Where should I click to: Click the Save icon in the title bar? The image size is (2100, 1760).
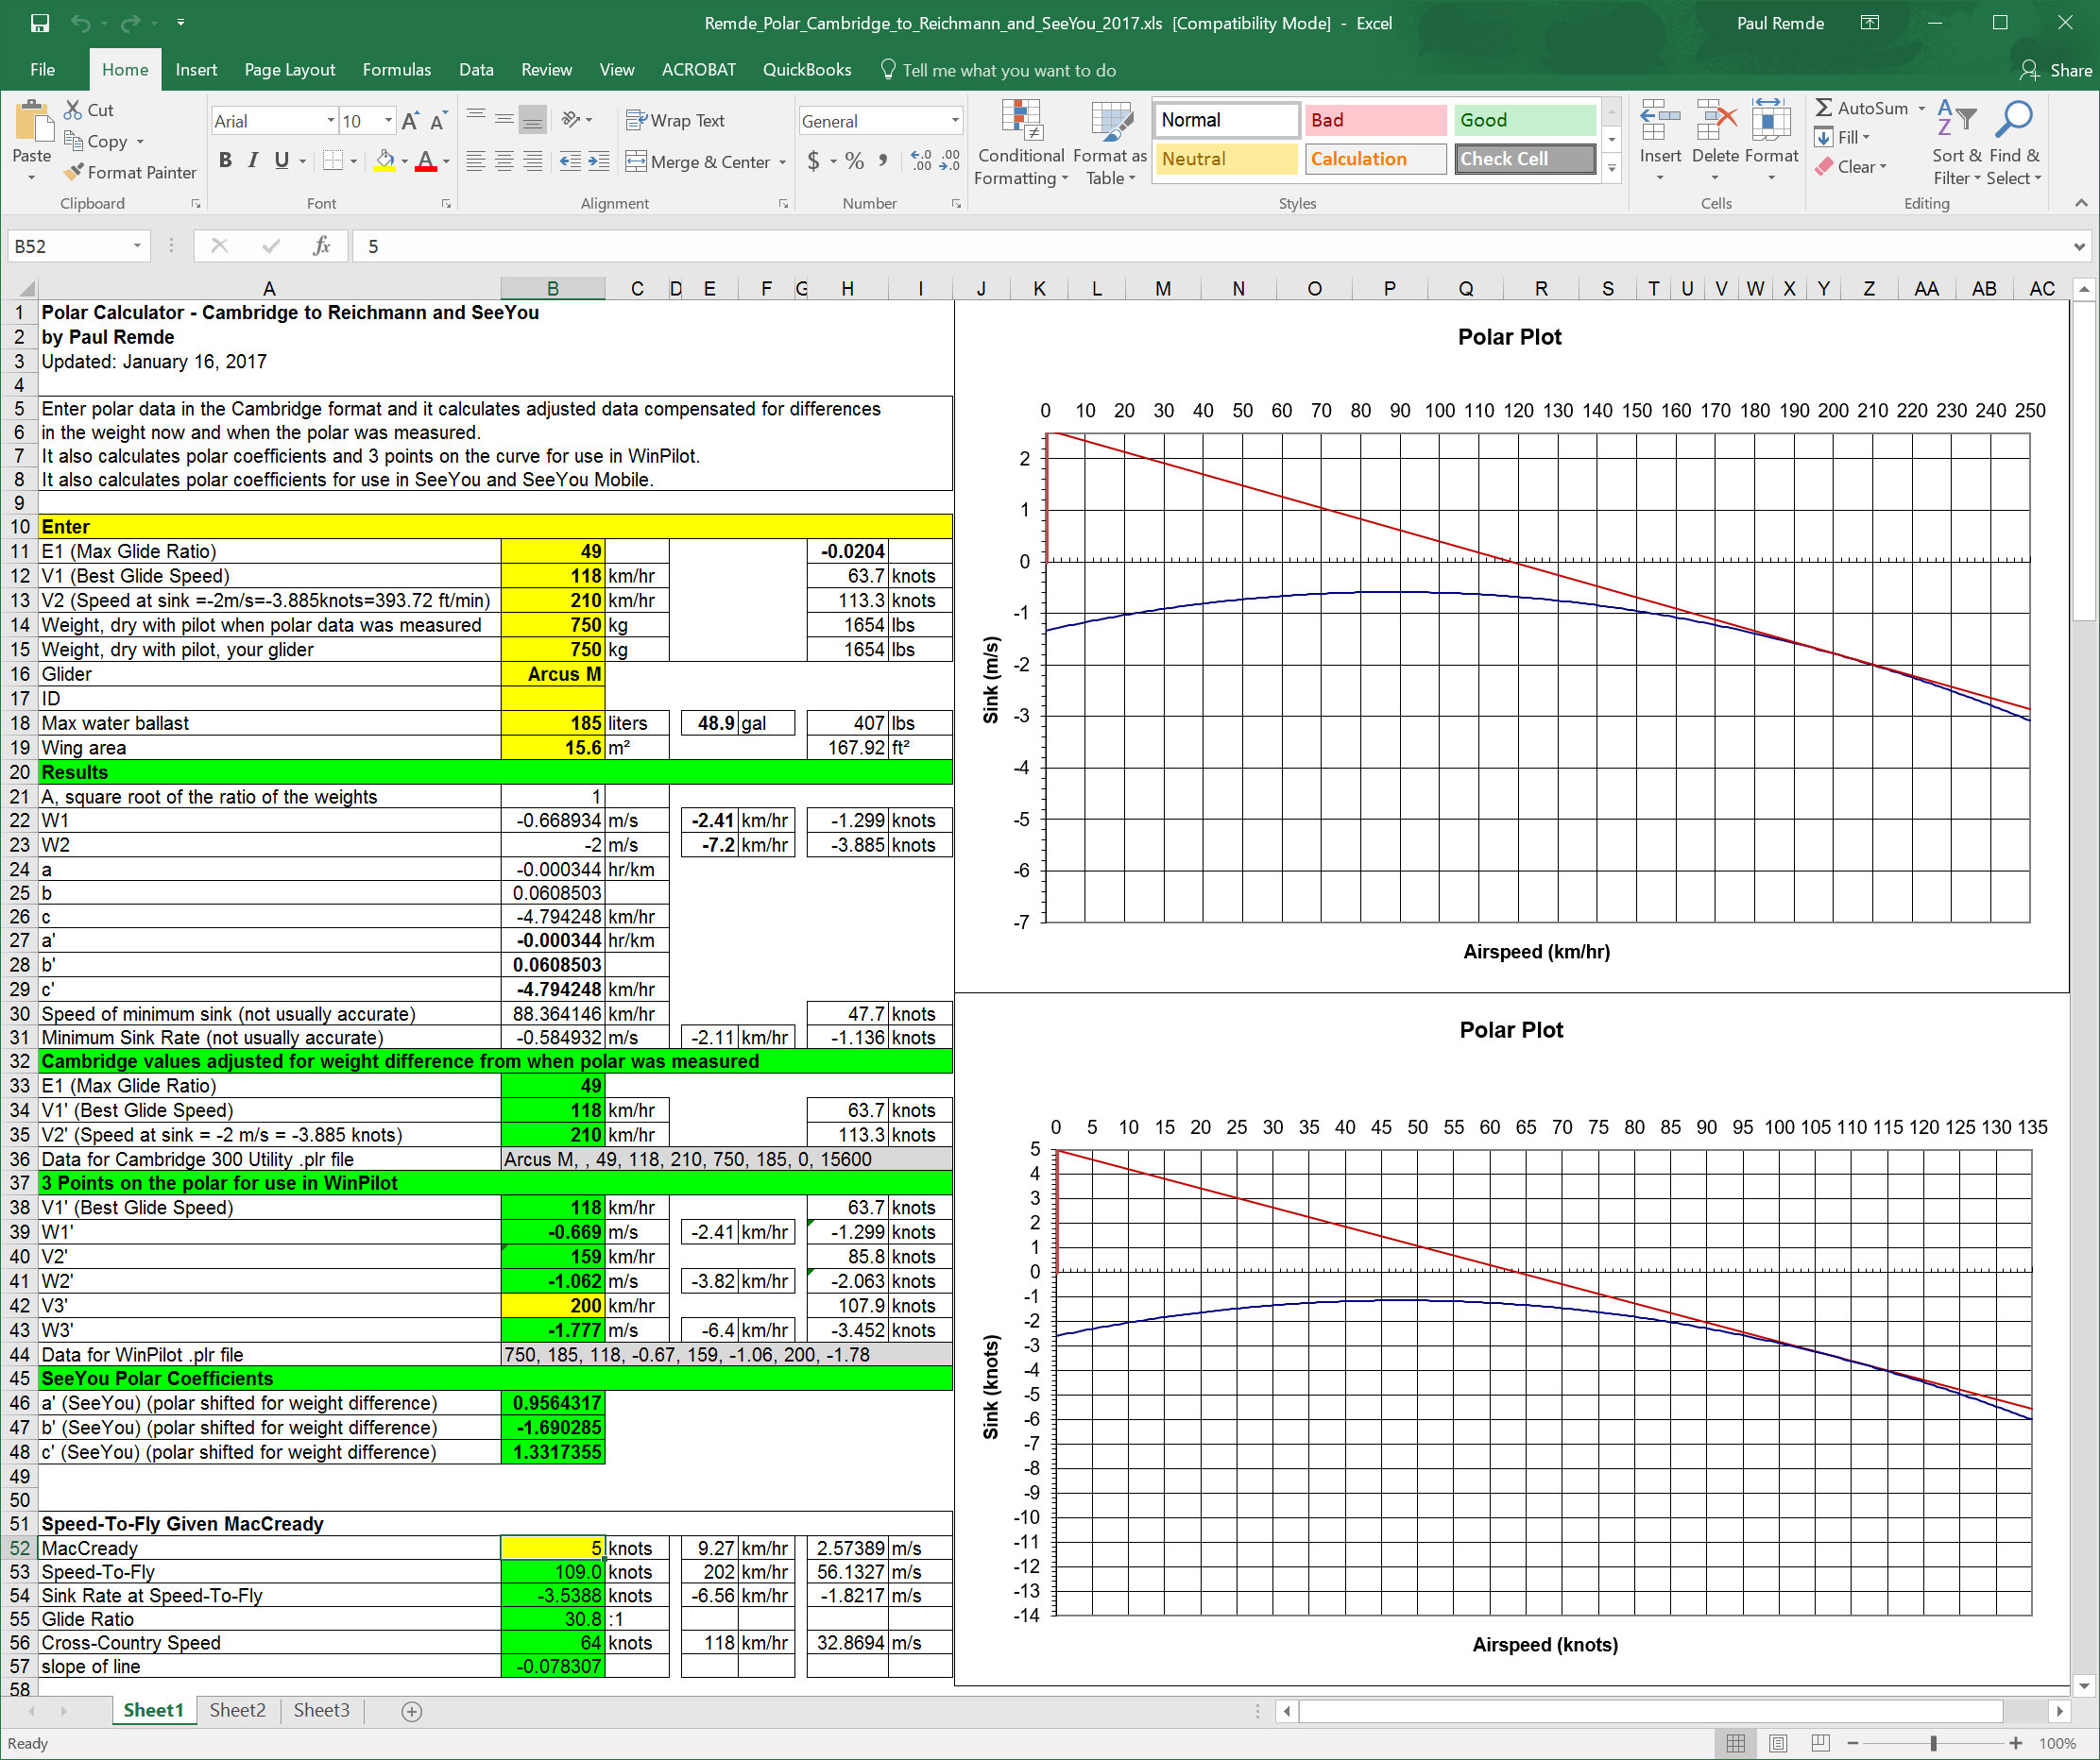point(40,23)
